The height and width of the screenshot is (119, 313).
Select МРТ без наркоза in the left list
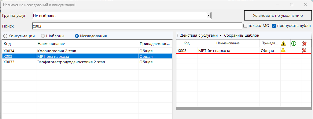87,57
